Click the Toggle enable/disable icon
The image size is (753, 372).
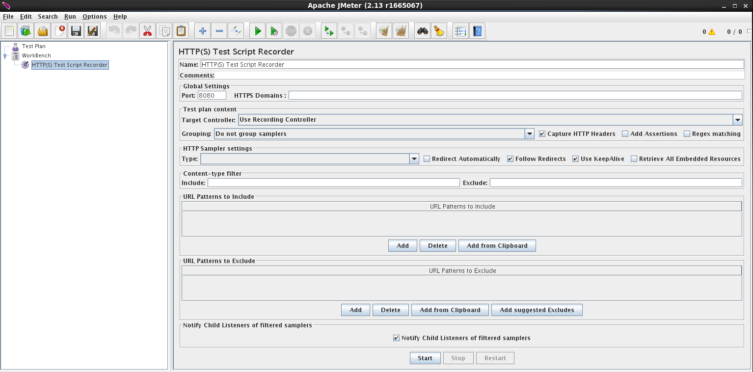236,31
